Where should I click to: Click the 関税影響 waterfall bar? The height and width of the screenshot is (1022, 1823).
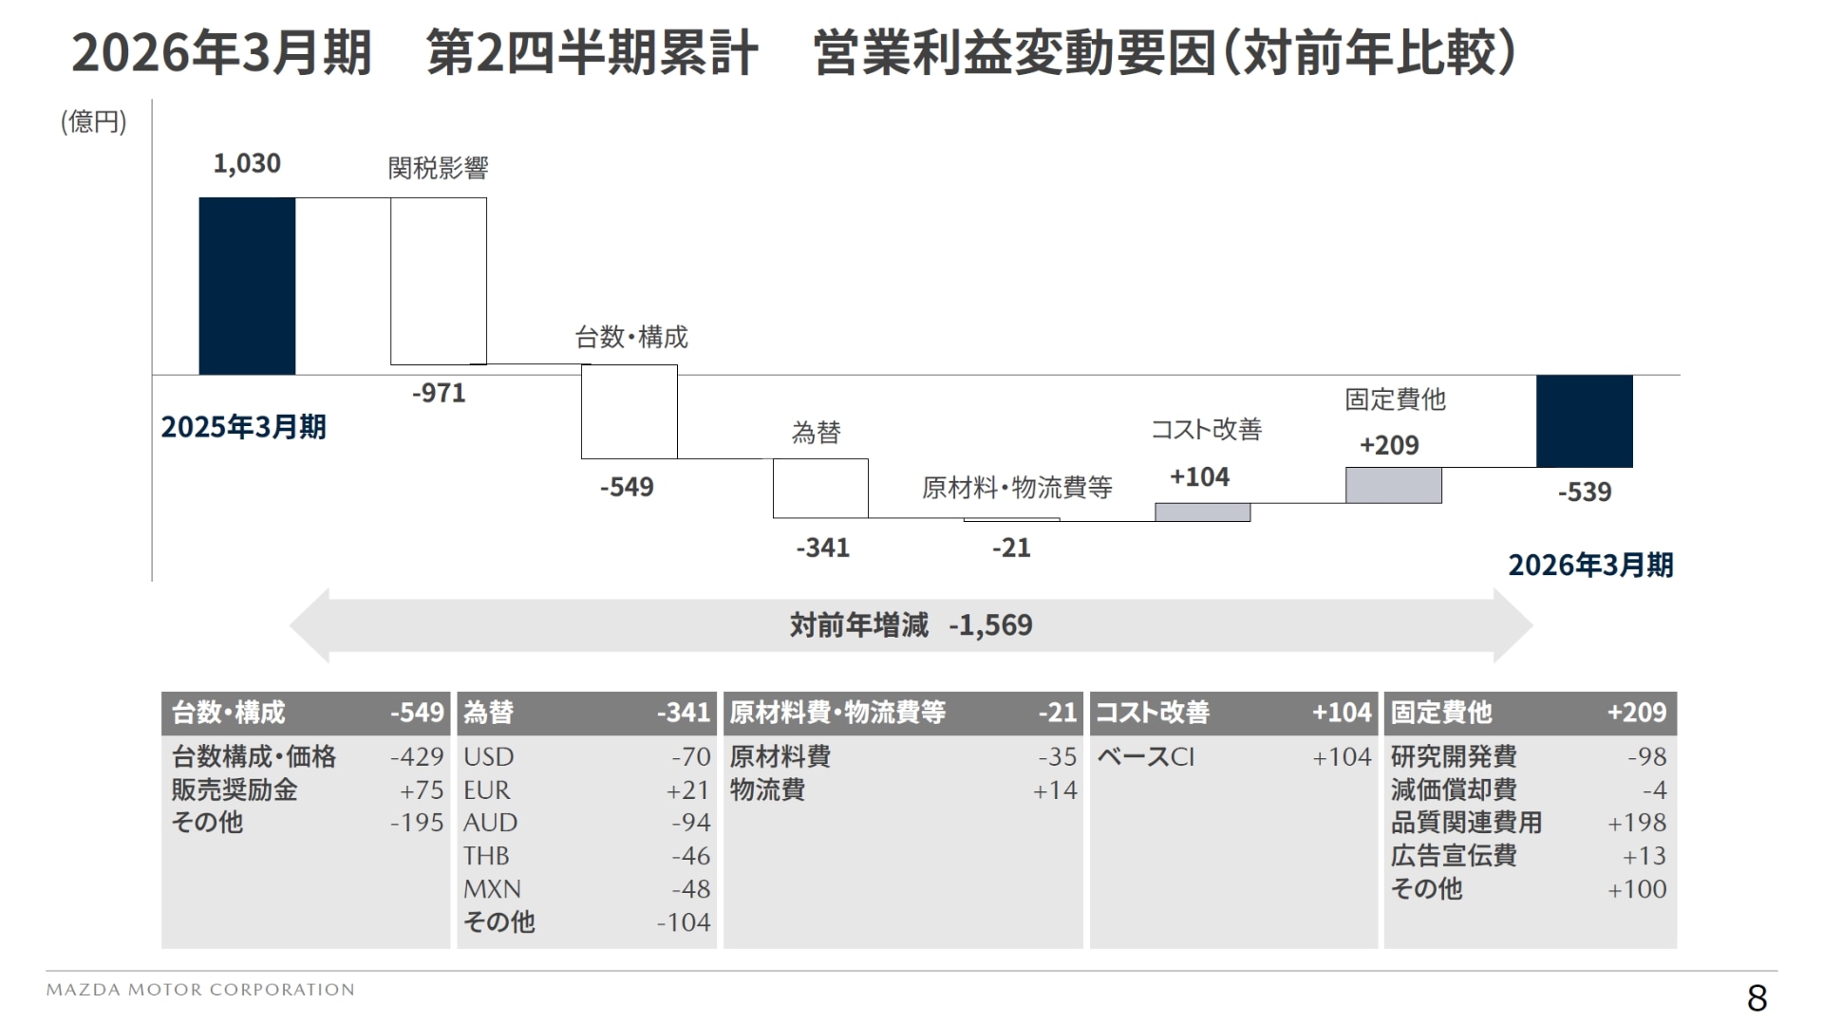(x=438, y=280)
